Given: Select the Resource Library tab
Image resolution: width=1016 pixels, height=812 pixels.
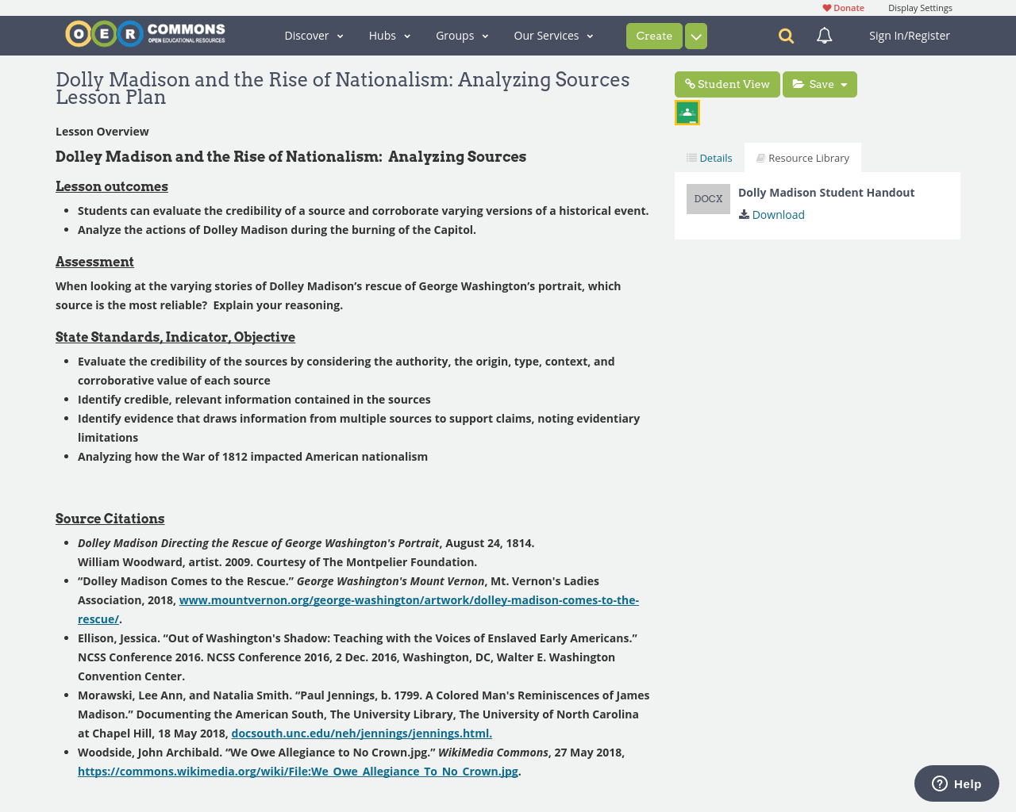Looking at the screenshot, I should (x=802, y=158).
